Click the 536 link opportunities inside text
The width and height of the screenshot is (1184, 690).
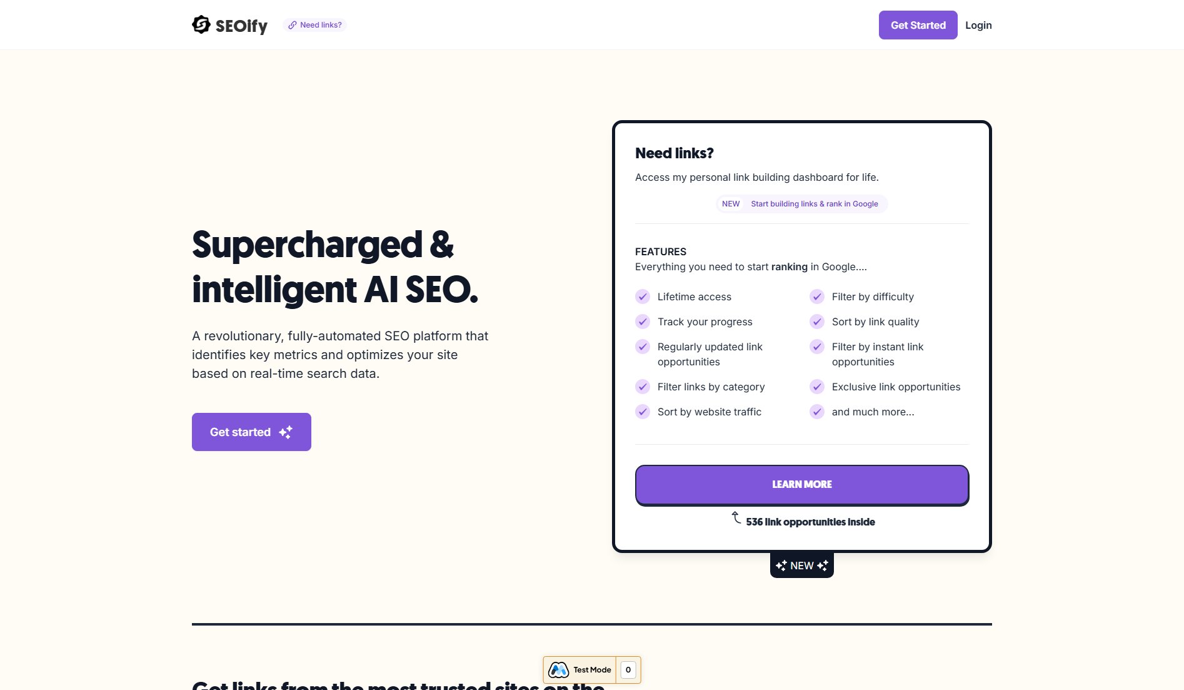tap(810, 522)
